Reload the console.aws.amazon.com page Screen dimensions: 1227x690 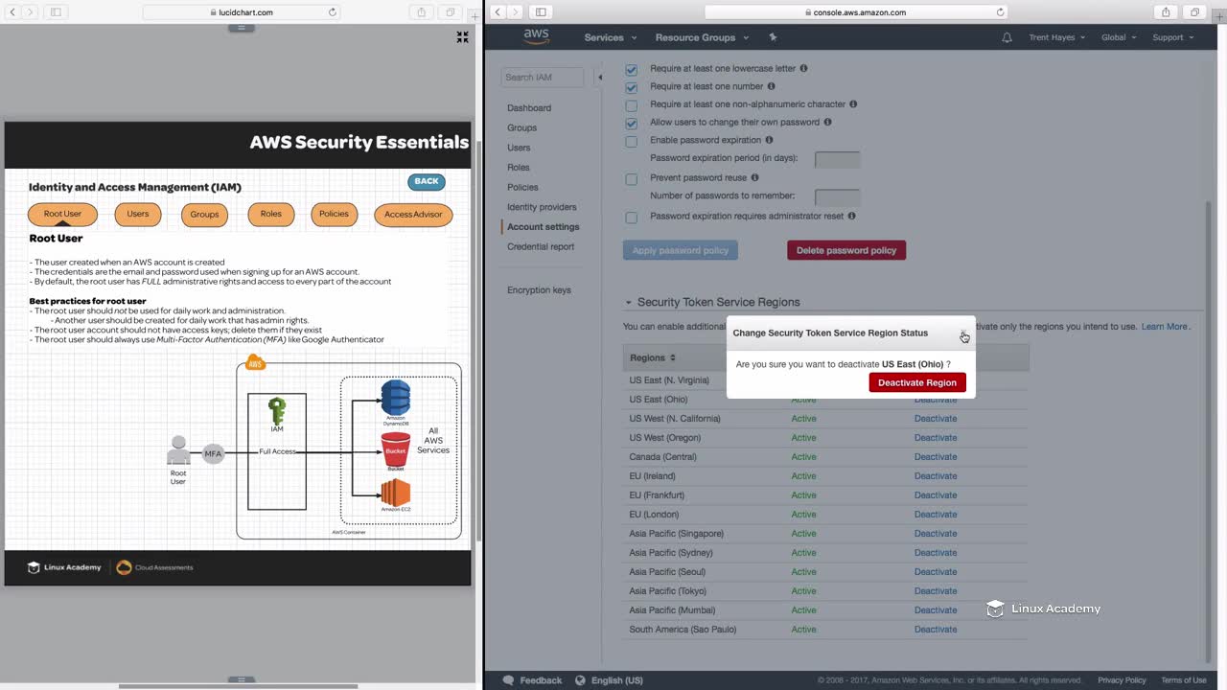(1001, 12)
